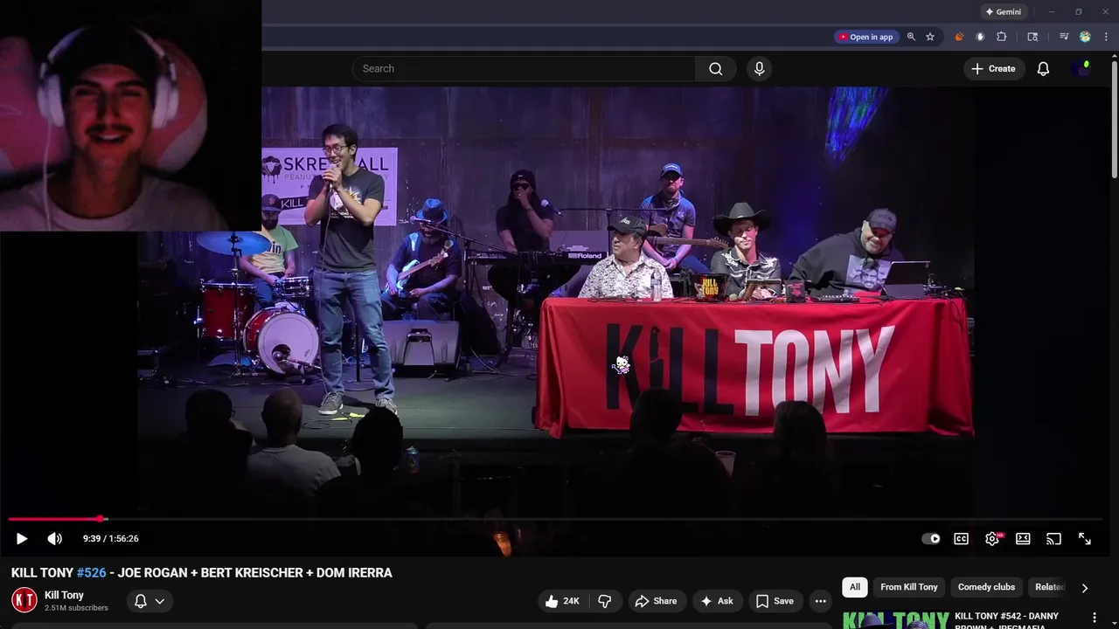Open Kill Tony channel name link
Screen dimensions: 1119x629
[x=64, y=595]
